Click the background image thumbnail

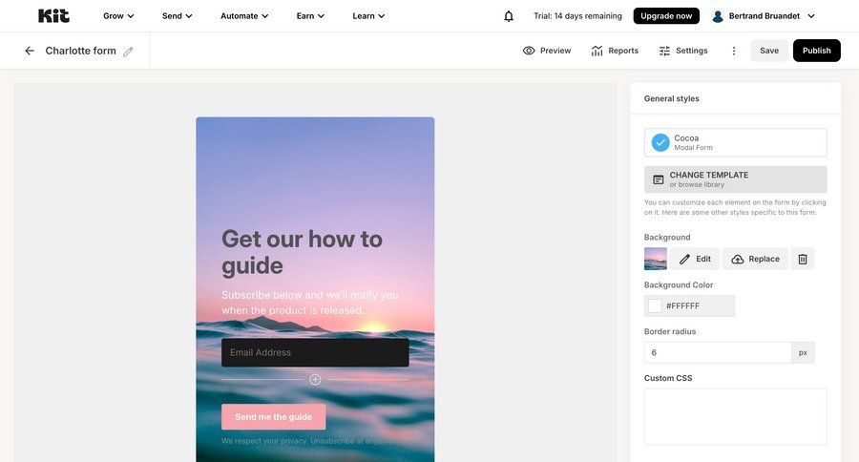click(x=655, y=259)
